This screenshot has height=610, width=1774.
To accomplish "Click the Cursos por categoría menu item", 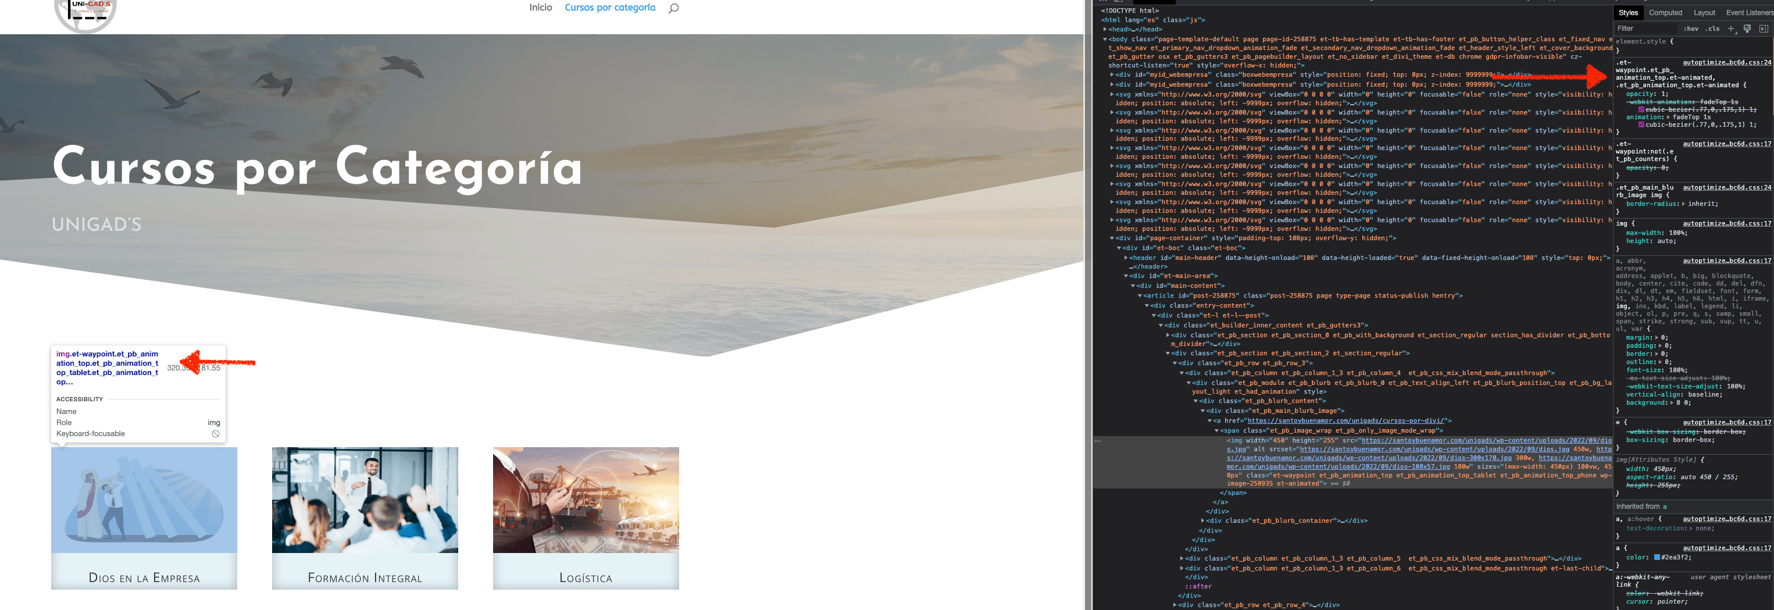I will tap(610, 8).
